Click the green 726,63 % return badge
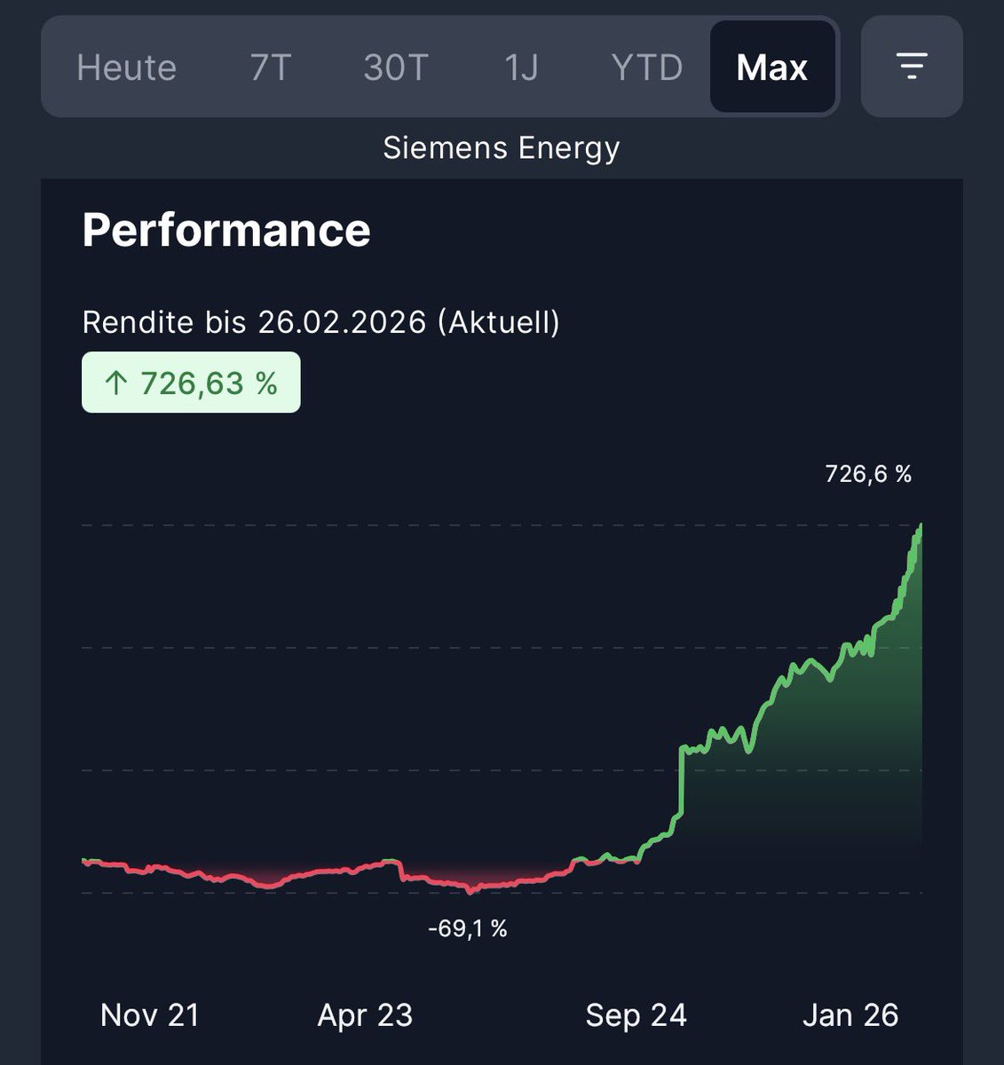Image resolution: width=1004 pixels, height=1065 pixels. click(x=191, y=383)
